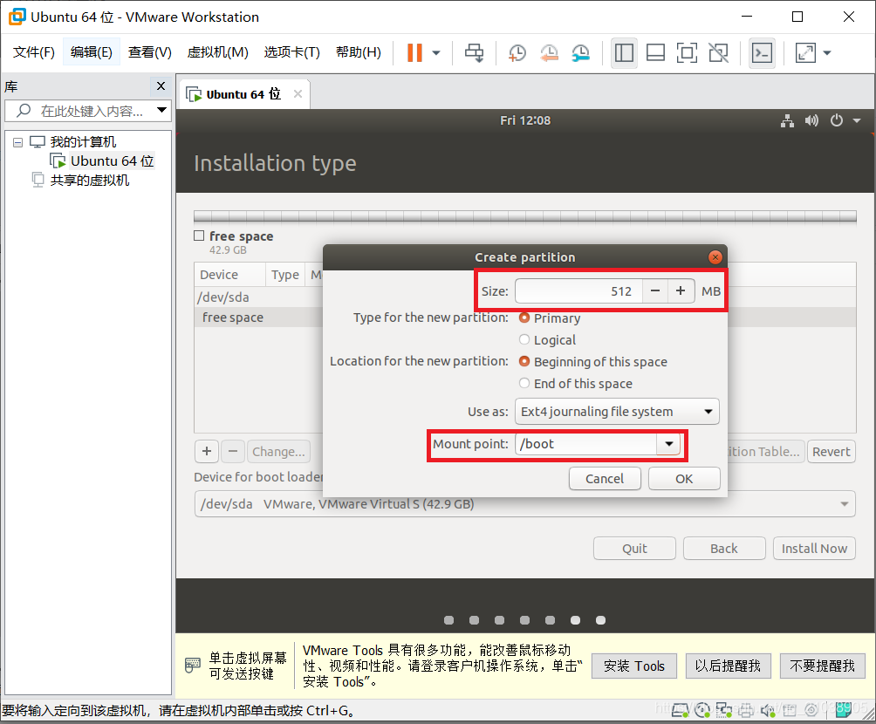Click the Quit button
Viewport: 876px width, 724px height.
point(634,549)
